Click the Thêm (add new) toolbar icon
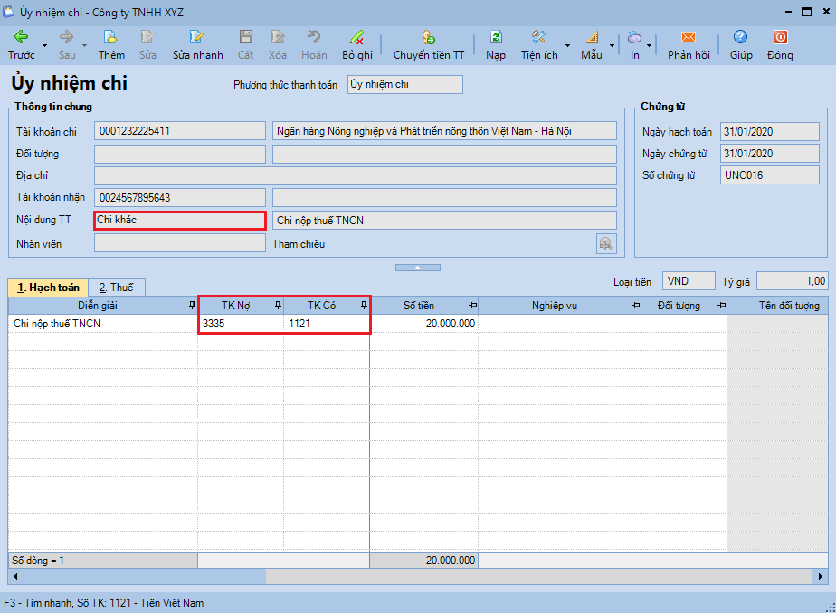Viewport: 836px width, 613px height. click(111, 38)
